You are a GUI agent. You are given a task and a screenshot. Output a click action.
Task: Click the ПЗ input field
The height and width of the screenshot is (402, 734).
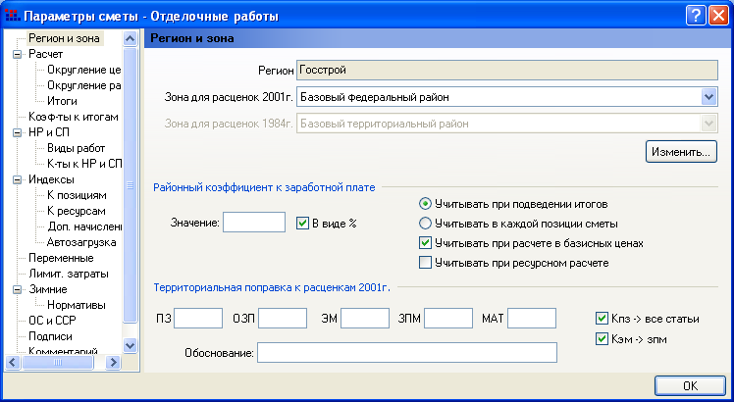[x=198, y=319]
